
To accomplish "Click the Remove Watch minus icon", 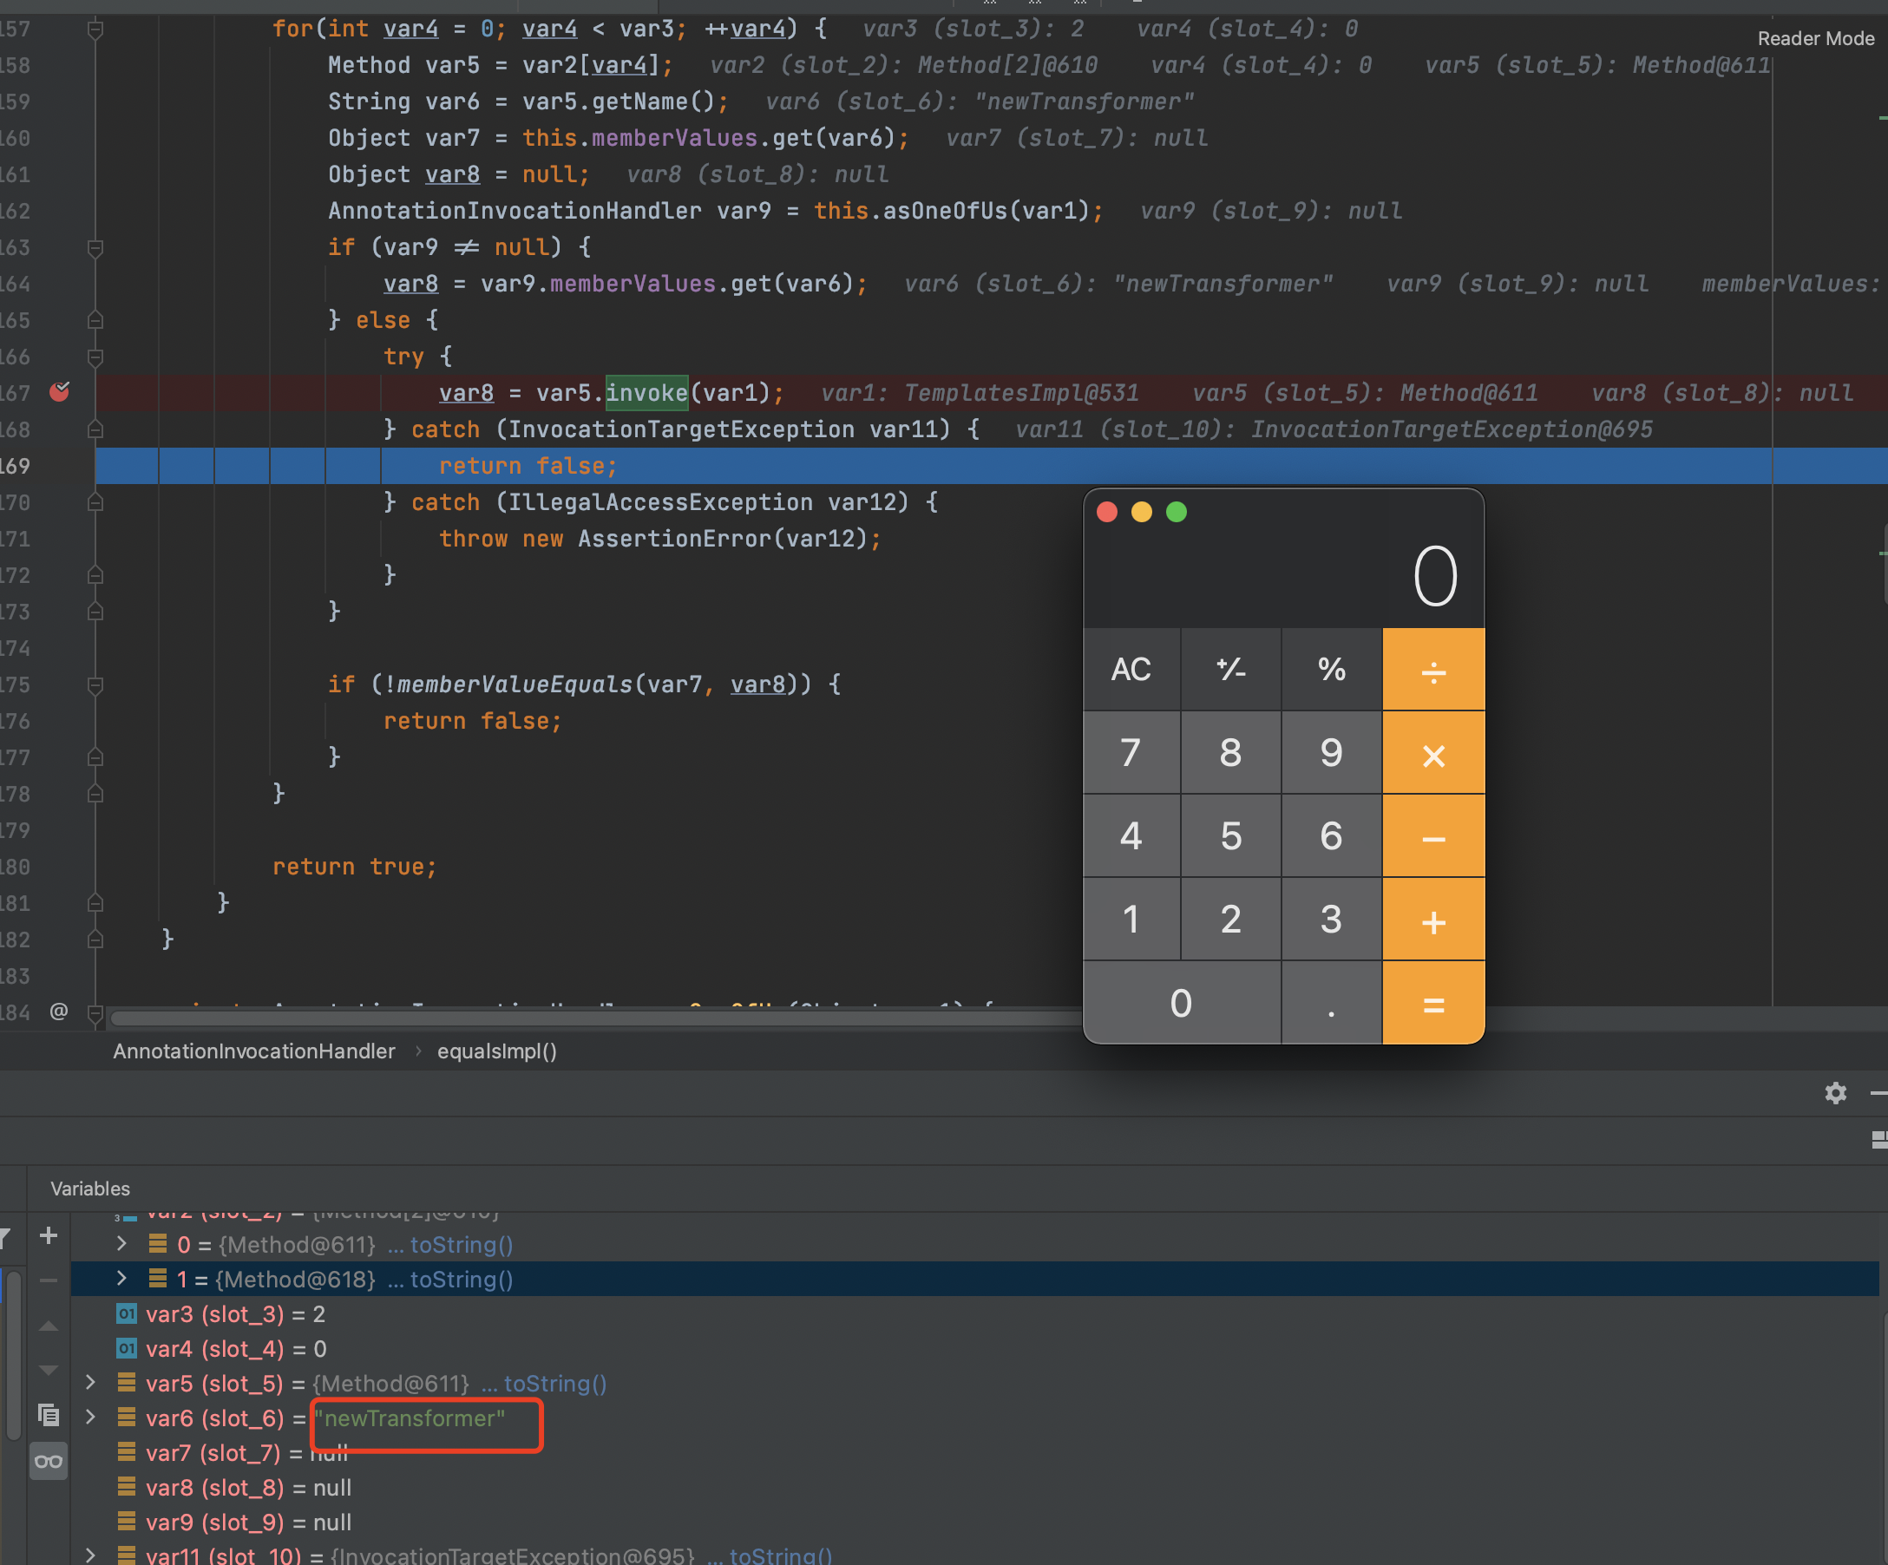I will pyautogui.click(x=49, y=1280).
